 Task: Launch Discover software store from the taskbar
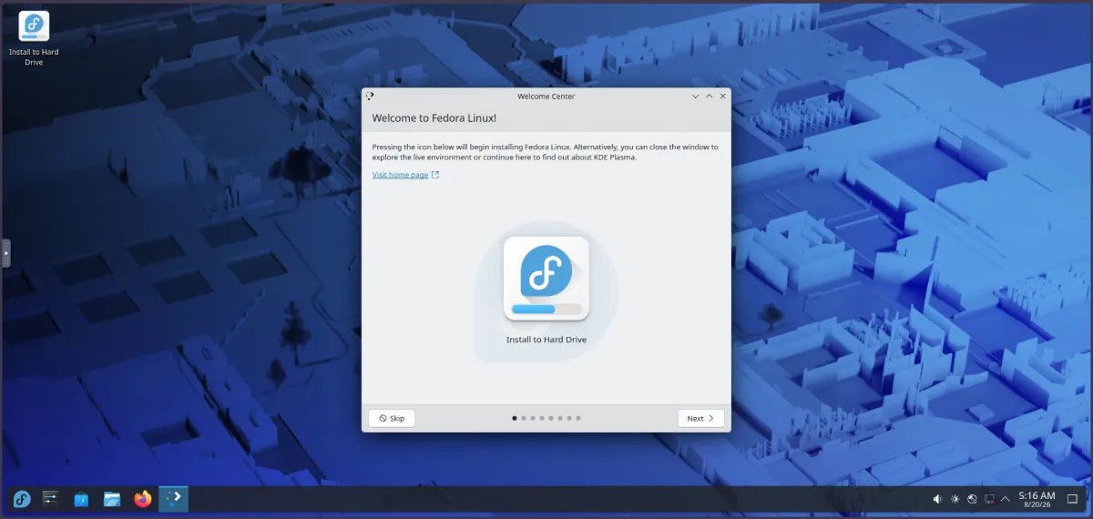81,499
